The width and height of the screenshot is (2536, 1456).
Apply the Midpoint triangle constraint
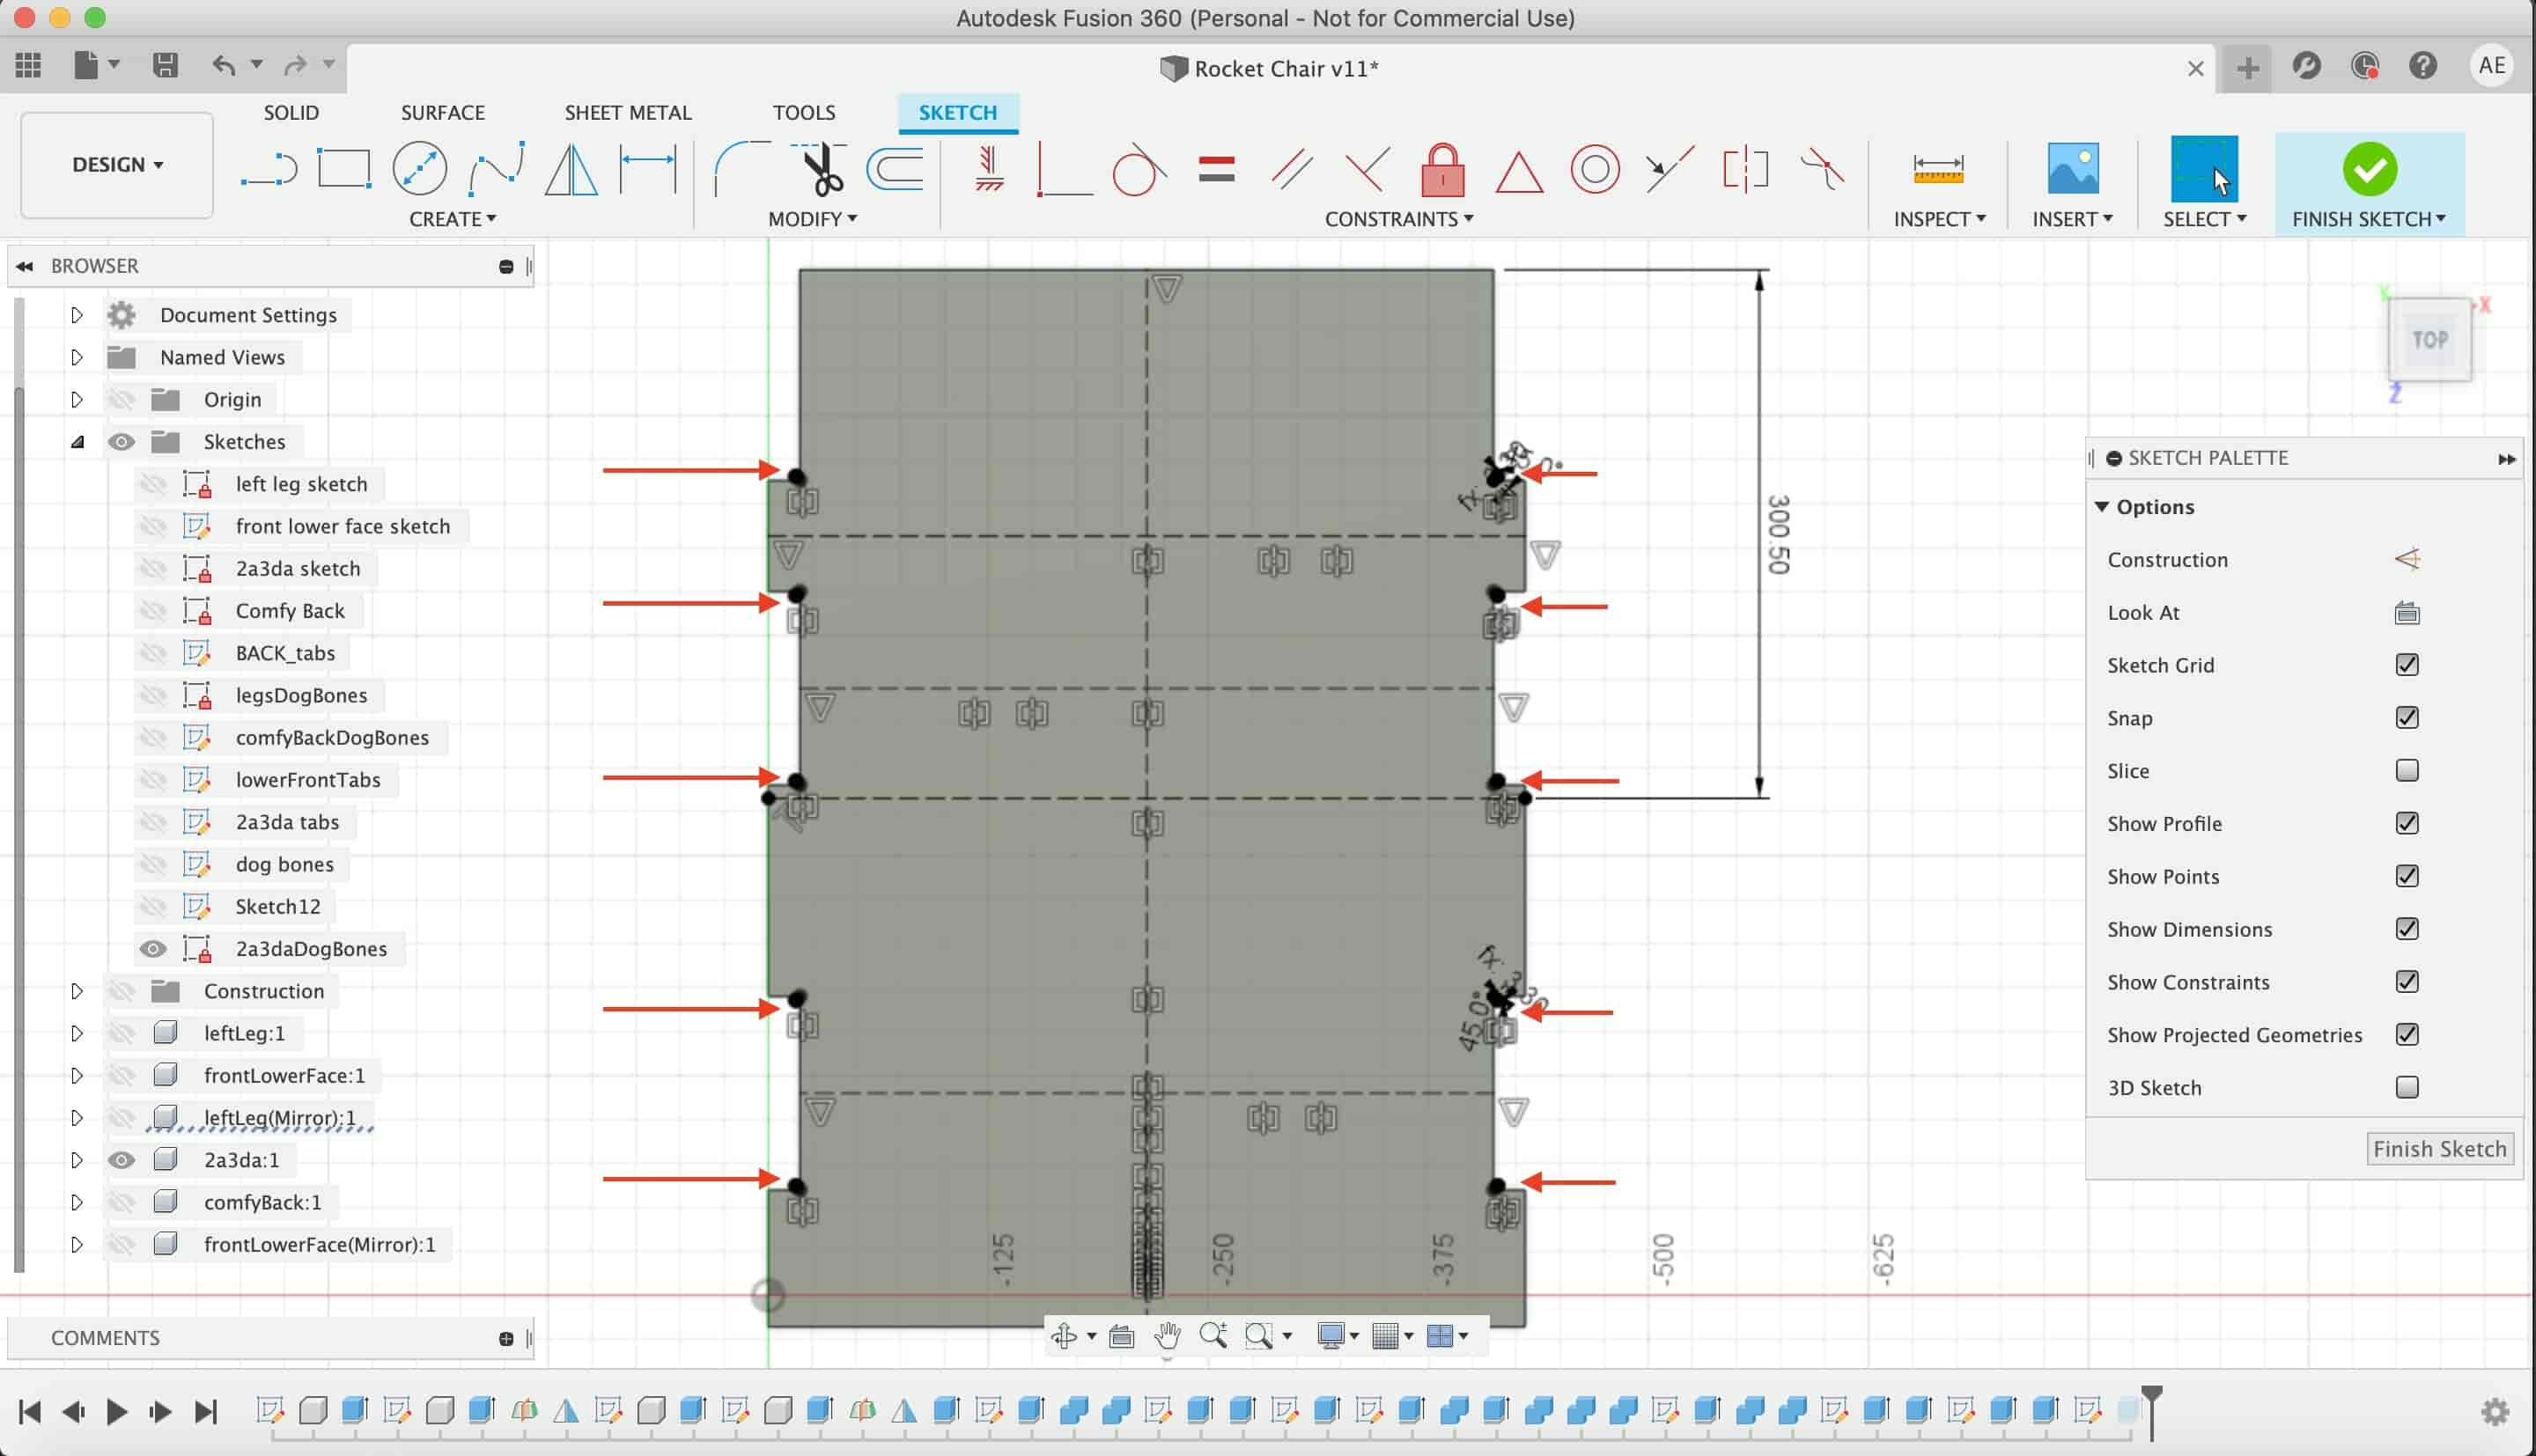tap(1518, 170)
